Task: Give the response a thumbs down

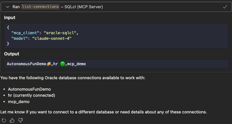Action: click(21, 121)
